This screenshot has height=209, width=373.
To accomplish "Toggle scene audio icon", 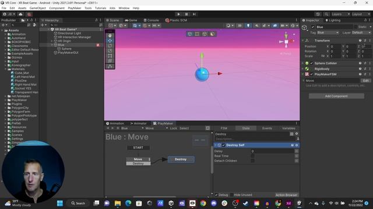I will 256,26.
